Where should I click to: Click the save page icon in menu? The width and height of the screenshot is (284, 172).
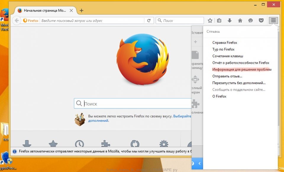[195, 55]
